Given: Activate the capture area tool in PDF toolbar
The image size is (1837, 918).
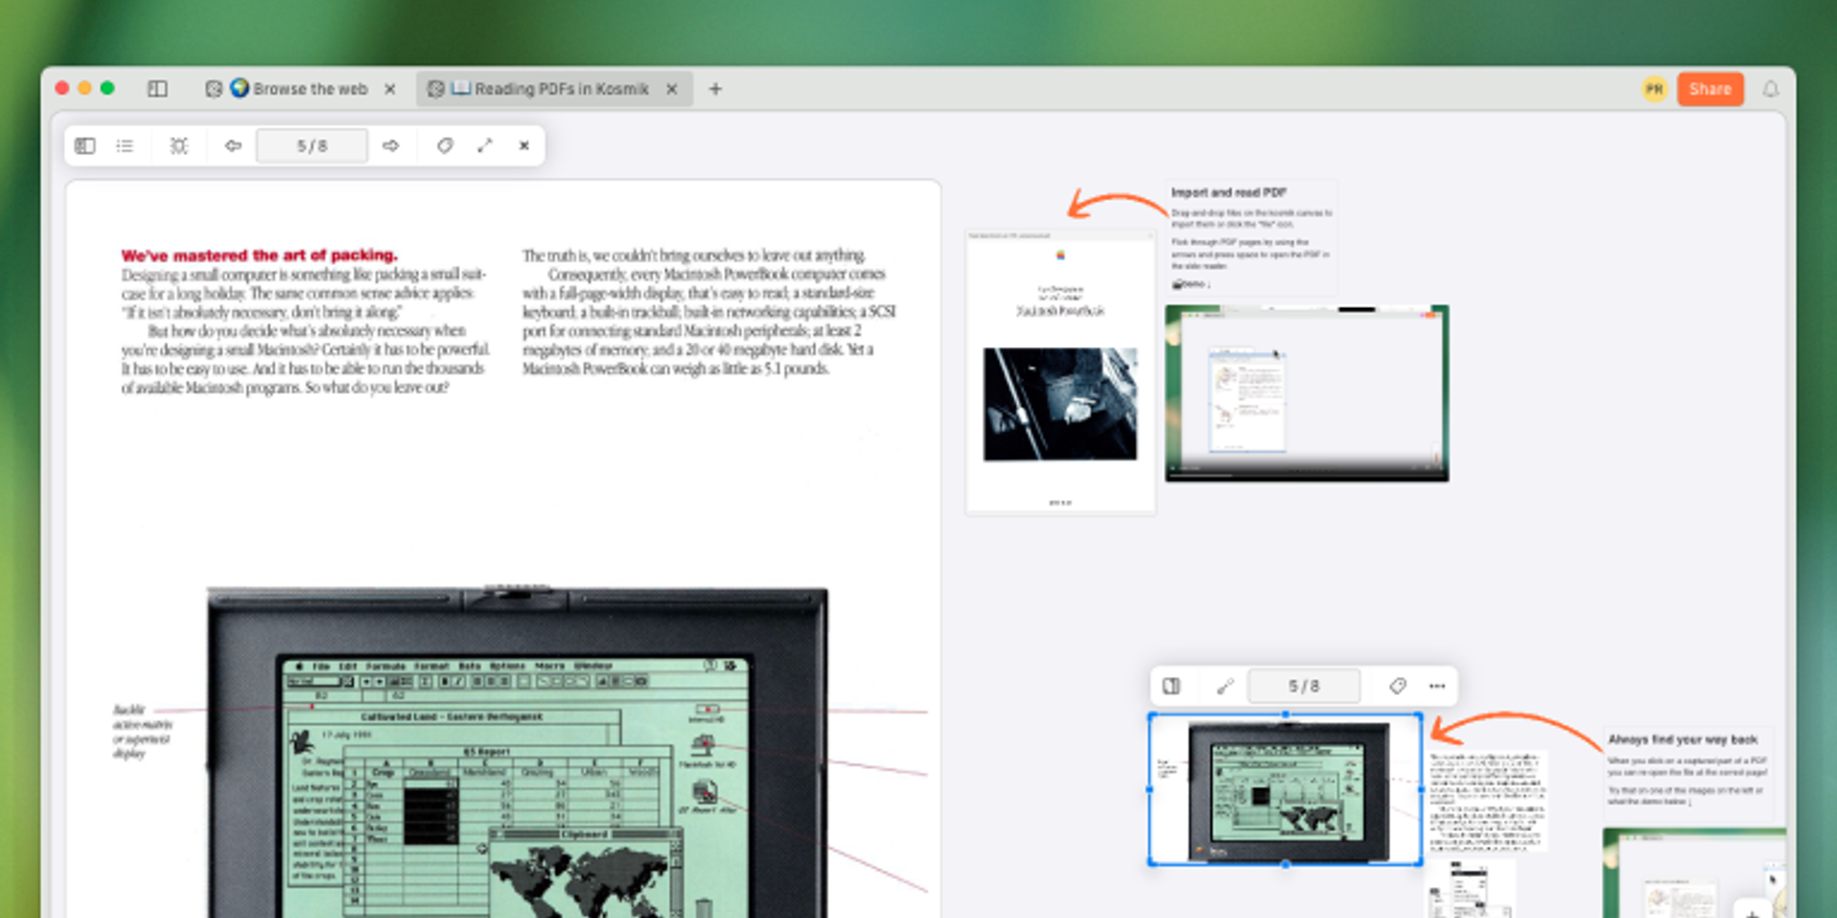Looking at the screenshot, I should (179, 145).
